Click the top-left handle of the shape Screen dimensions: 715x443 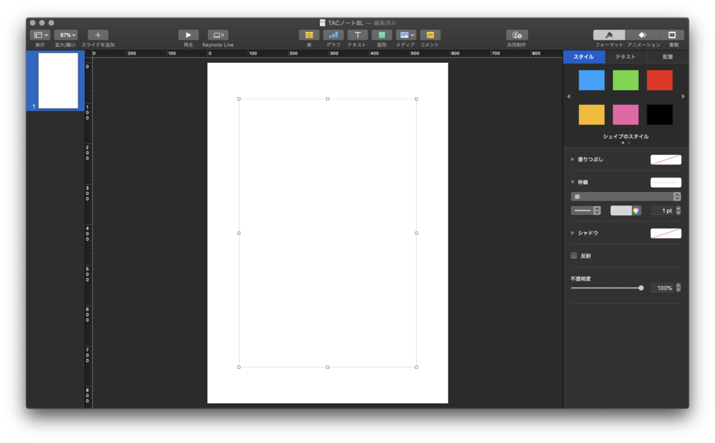[x=239, y=99]
